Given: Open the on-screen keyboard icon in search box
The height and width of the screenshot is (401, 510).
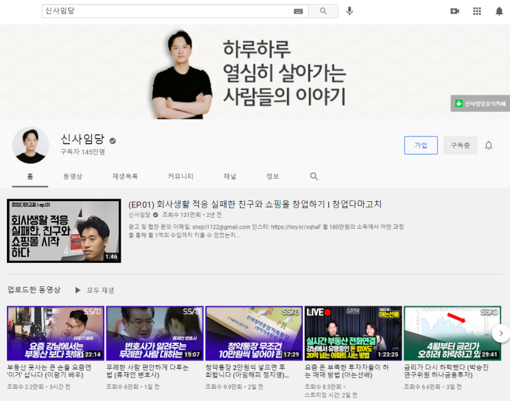Looking at the screenshot, I should coord(298,12).
